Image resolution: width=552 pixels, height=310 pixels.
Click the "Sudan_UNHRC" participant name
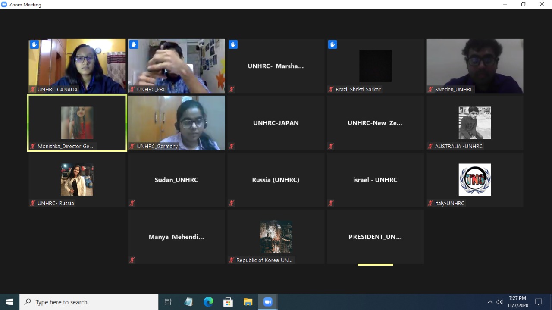tap(176, 180)
